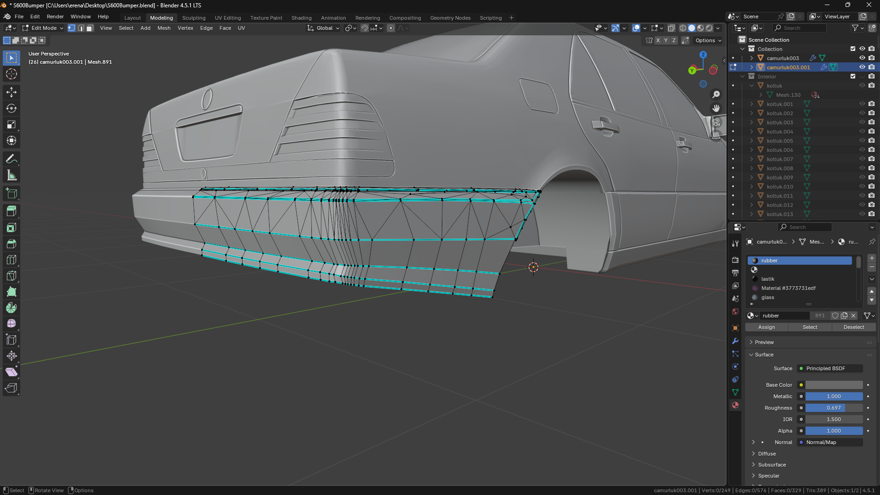This screenshot has width=880, height=495.
Task: Select the Move tool in toolbar
Action: (x=11, y=92)
